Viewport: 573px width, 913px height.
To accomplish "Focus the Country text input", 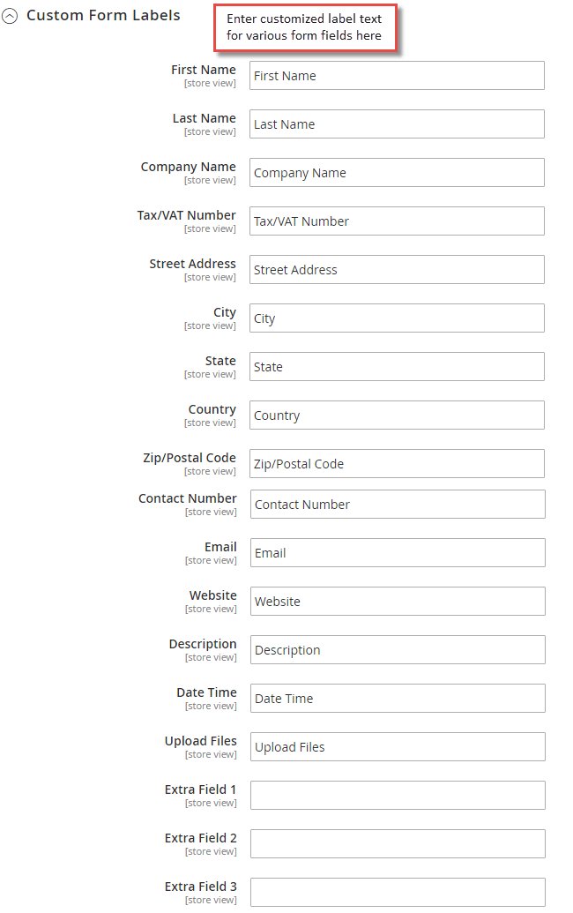I will point(397,415).
